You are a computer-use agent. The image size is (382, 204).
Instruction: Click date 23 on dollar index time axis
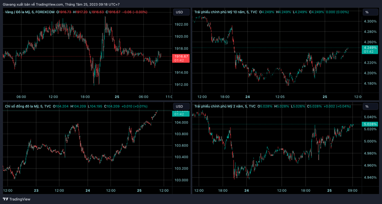(x=36, y=191)
